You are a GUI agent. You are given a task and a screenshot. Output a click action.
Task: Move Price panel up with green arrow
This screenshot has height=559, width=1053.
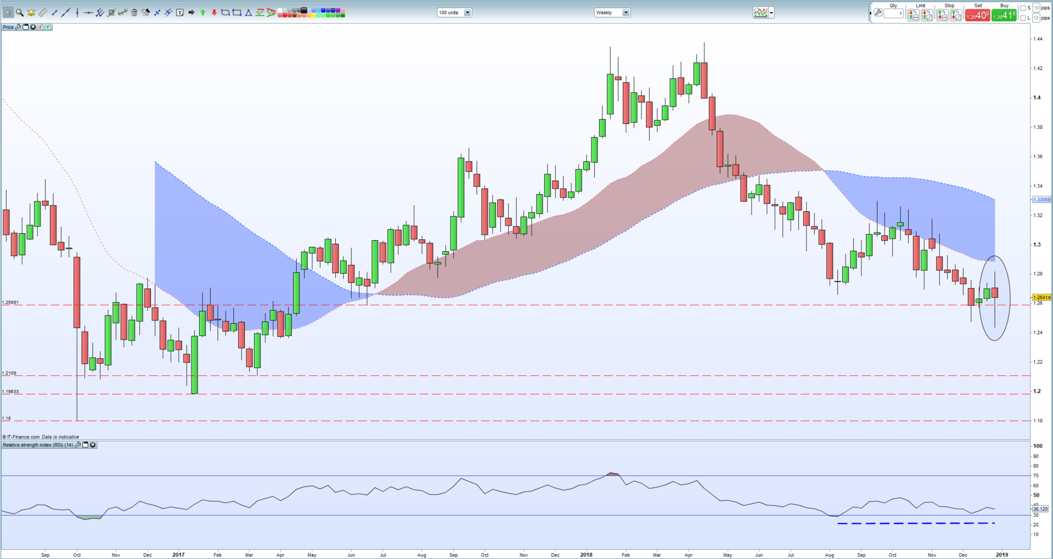(x=48, y=27)
